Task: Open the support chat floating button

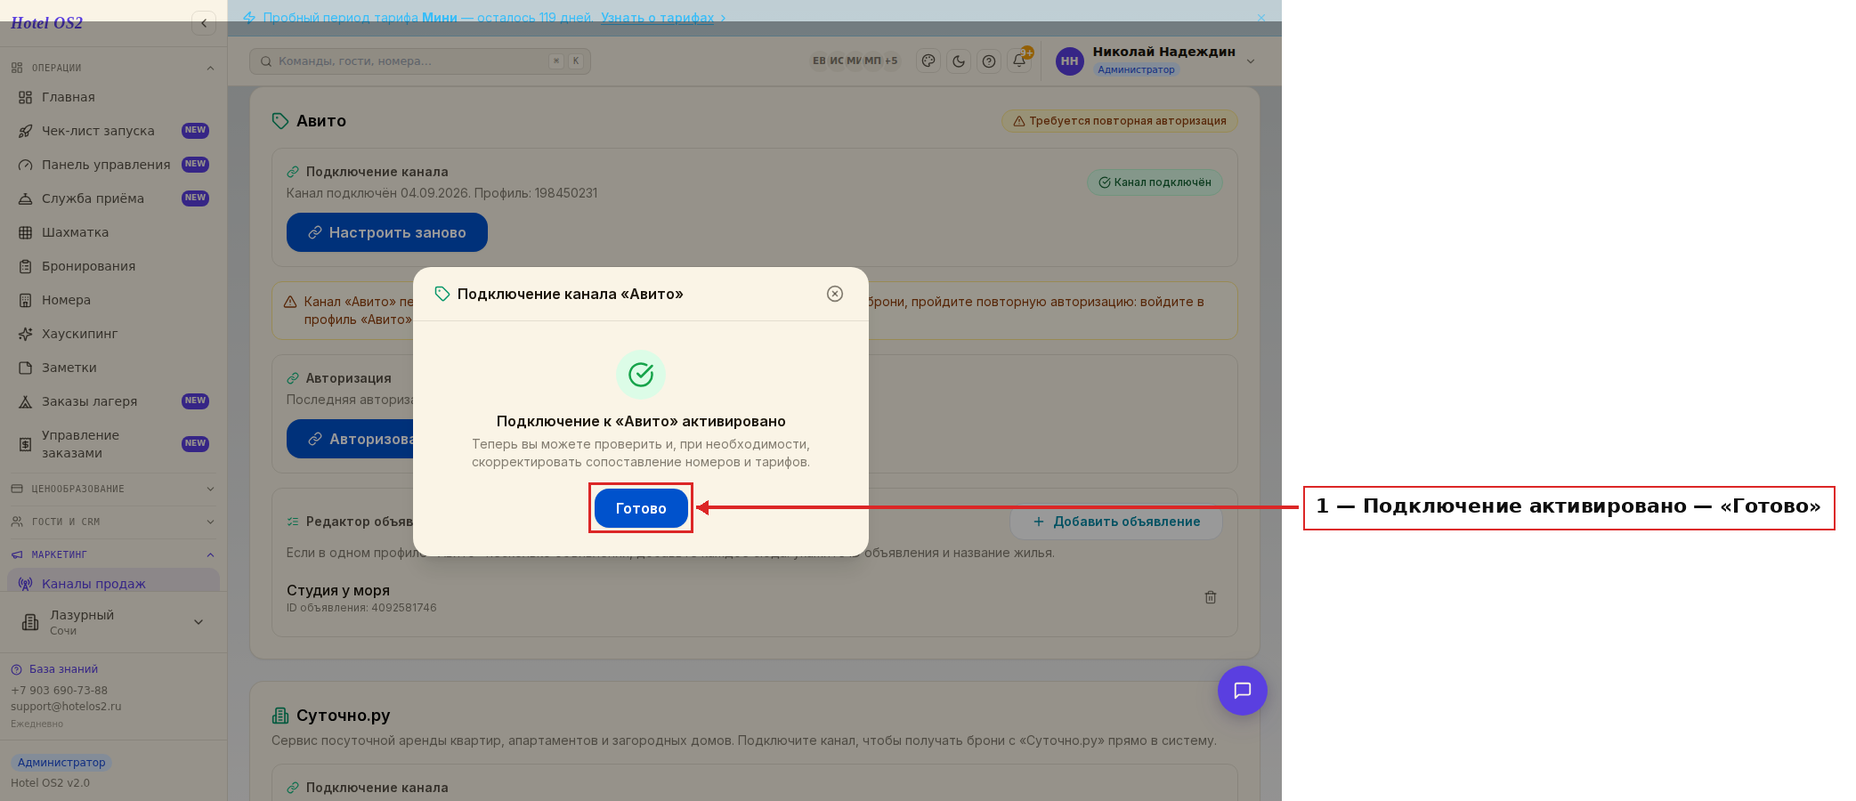Action: point(1243,691)
